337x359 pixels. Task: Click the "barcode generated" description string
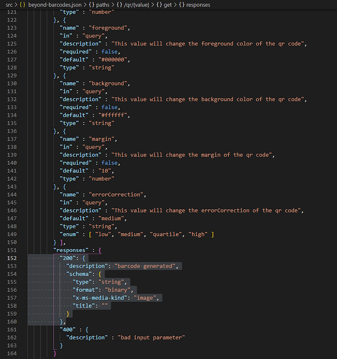[148, 266]
